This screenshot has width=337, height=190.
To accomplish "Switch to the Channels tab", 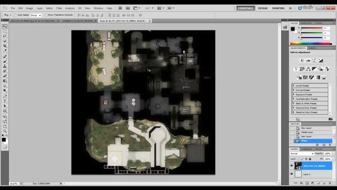I will click(306, 149).
